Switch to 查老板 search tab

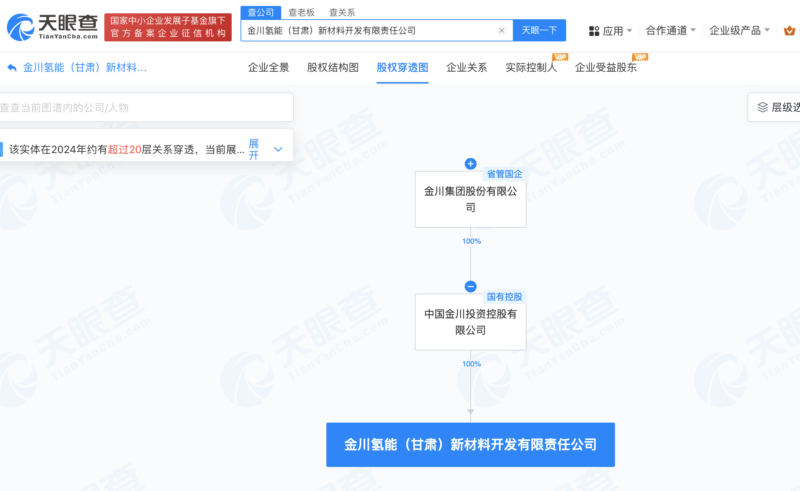tap(301, 13)
